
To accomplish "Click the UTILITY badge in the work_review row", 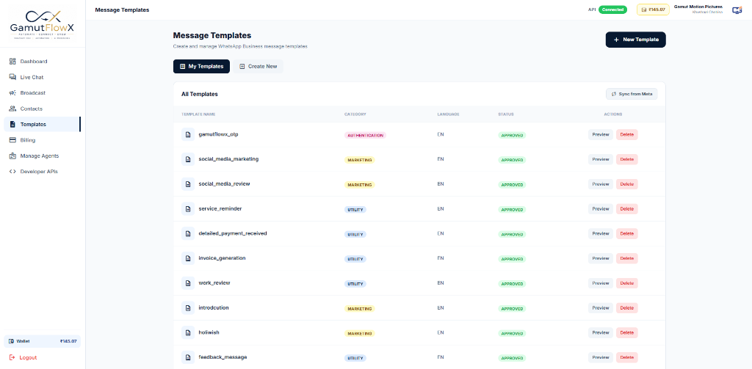I will click(355, 284).
